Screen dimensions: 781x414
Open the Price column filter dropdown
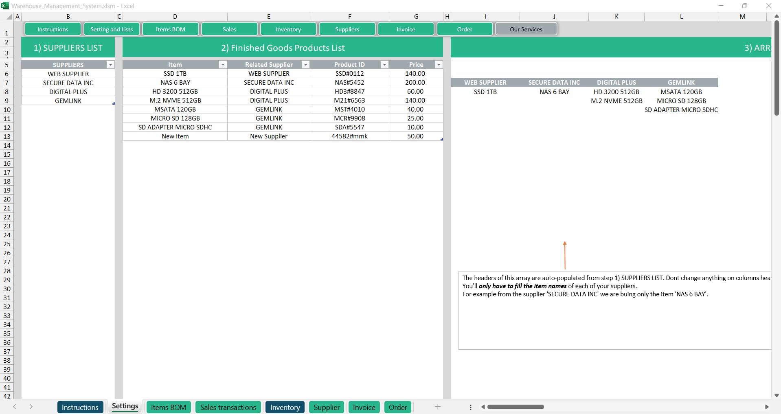click(439, 64)
